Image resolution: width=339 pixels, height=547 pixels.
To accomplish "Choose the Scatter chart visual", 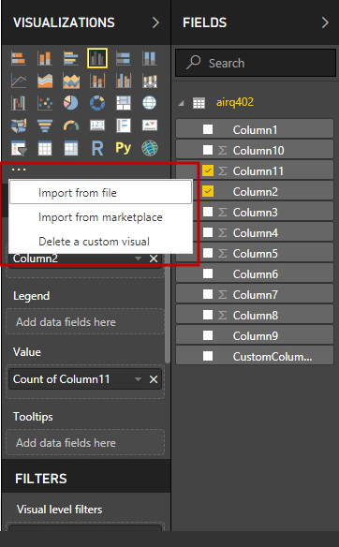I will pos(45,103).
